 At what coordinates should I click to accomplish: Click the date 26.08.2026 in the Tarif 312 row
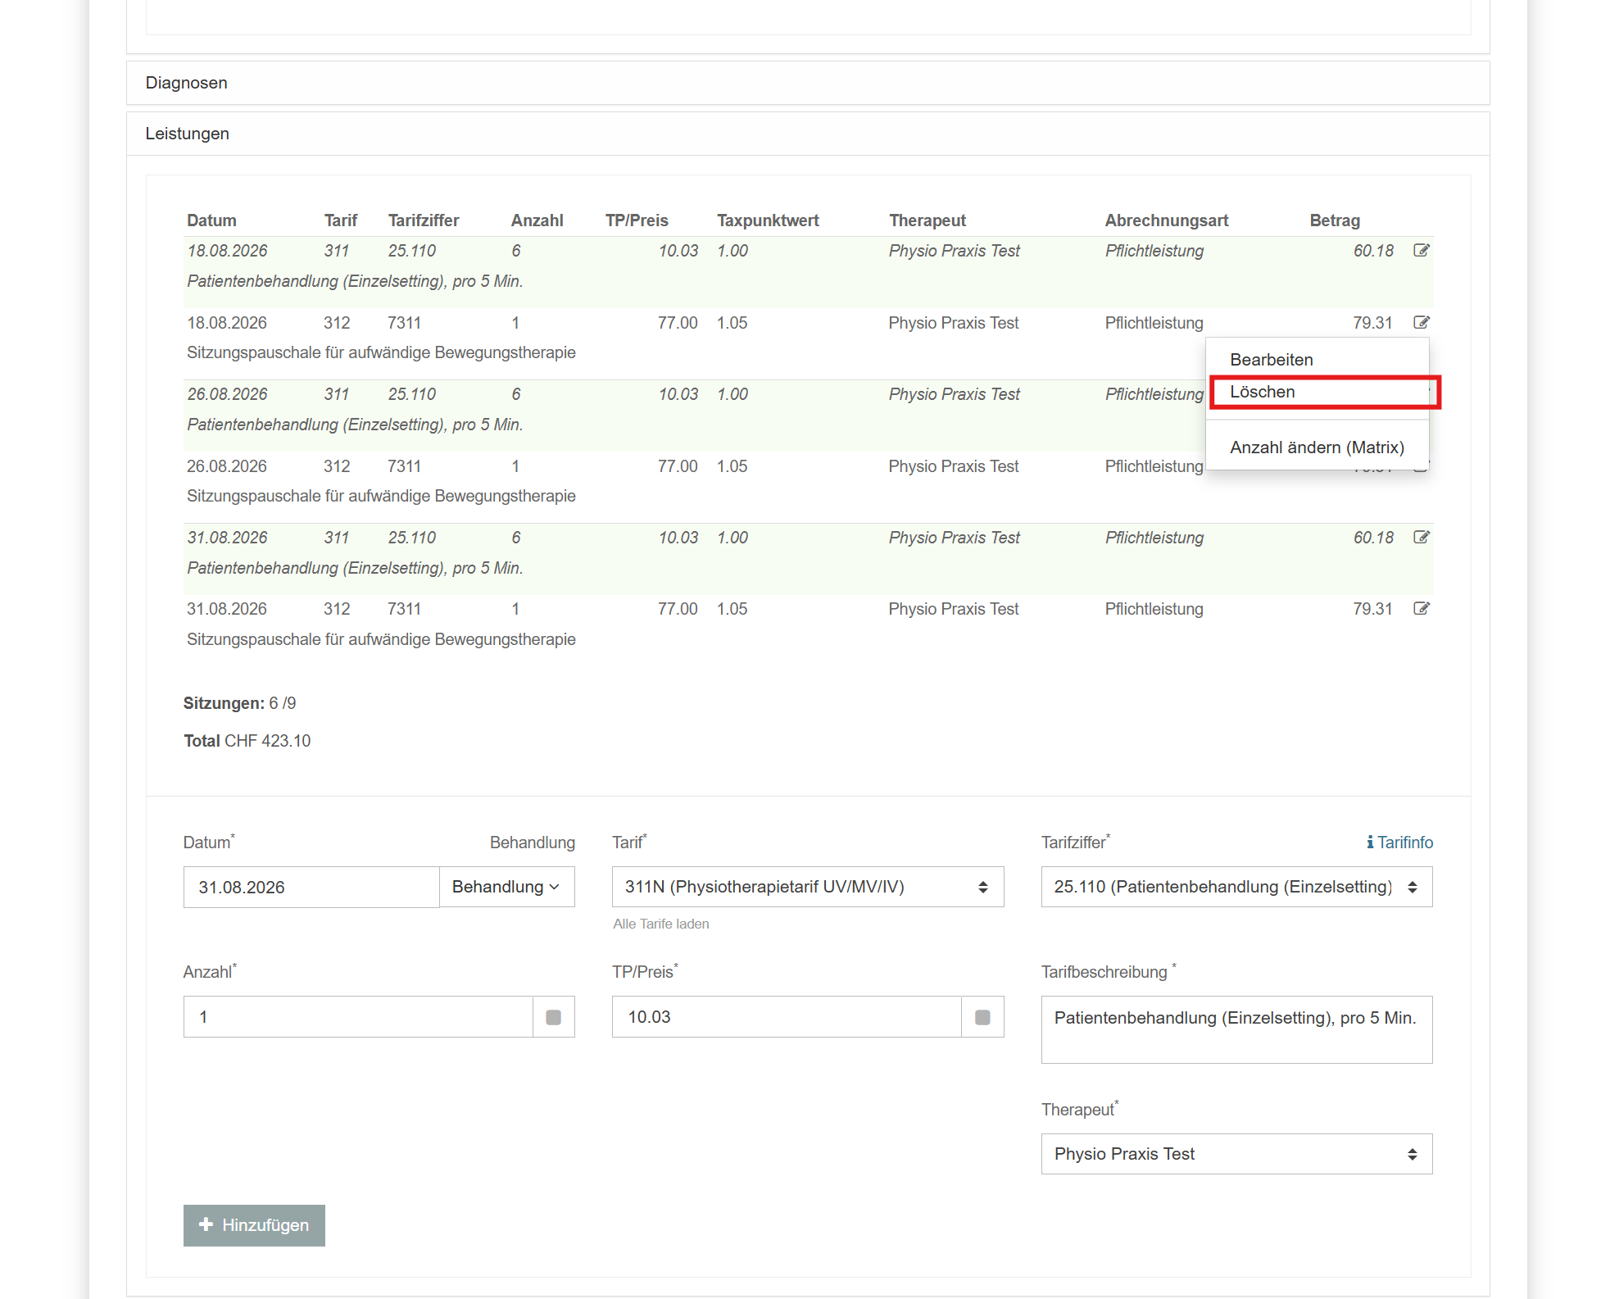pyautogui.click(x=227, y=466)
